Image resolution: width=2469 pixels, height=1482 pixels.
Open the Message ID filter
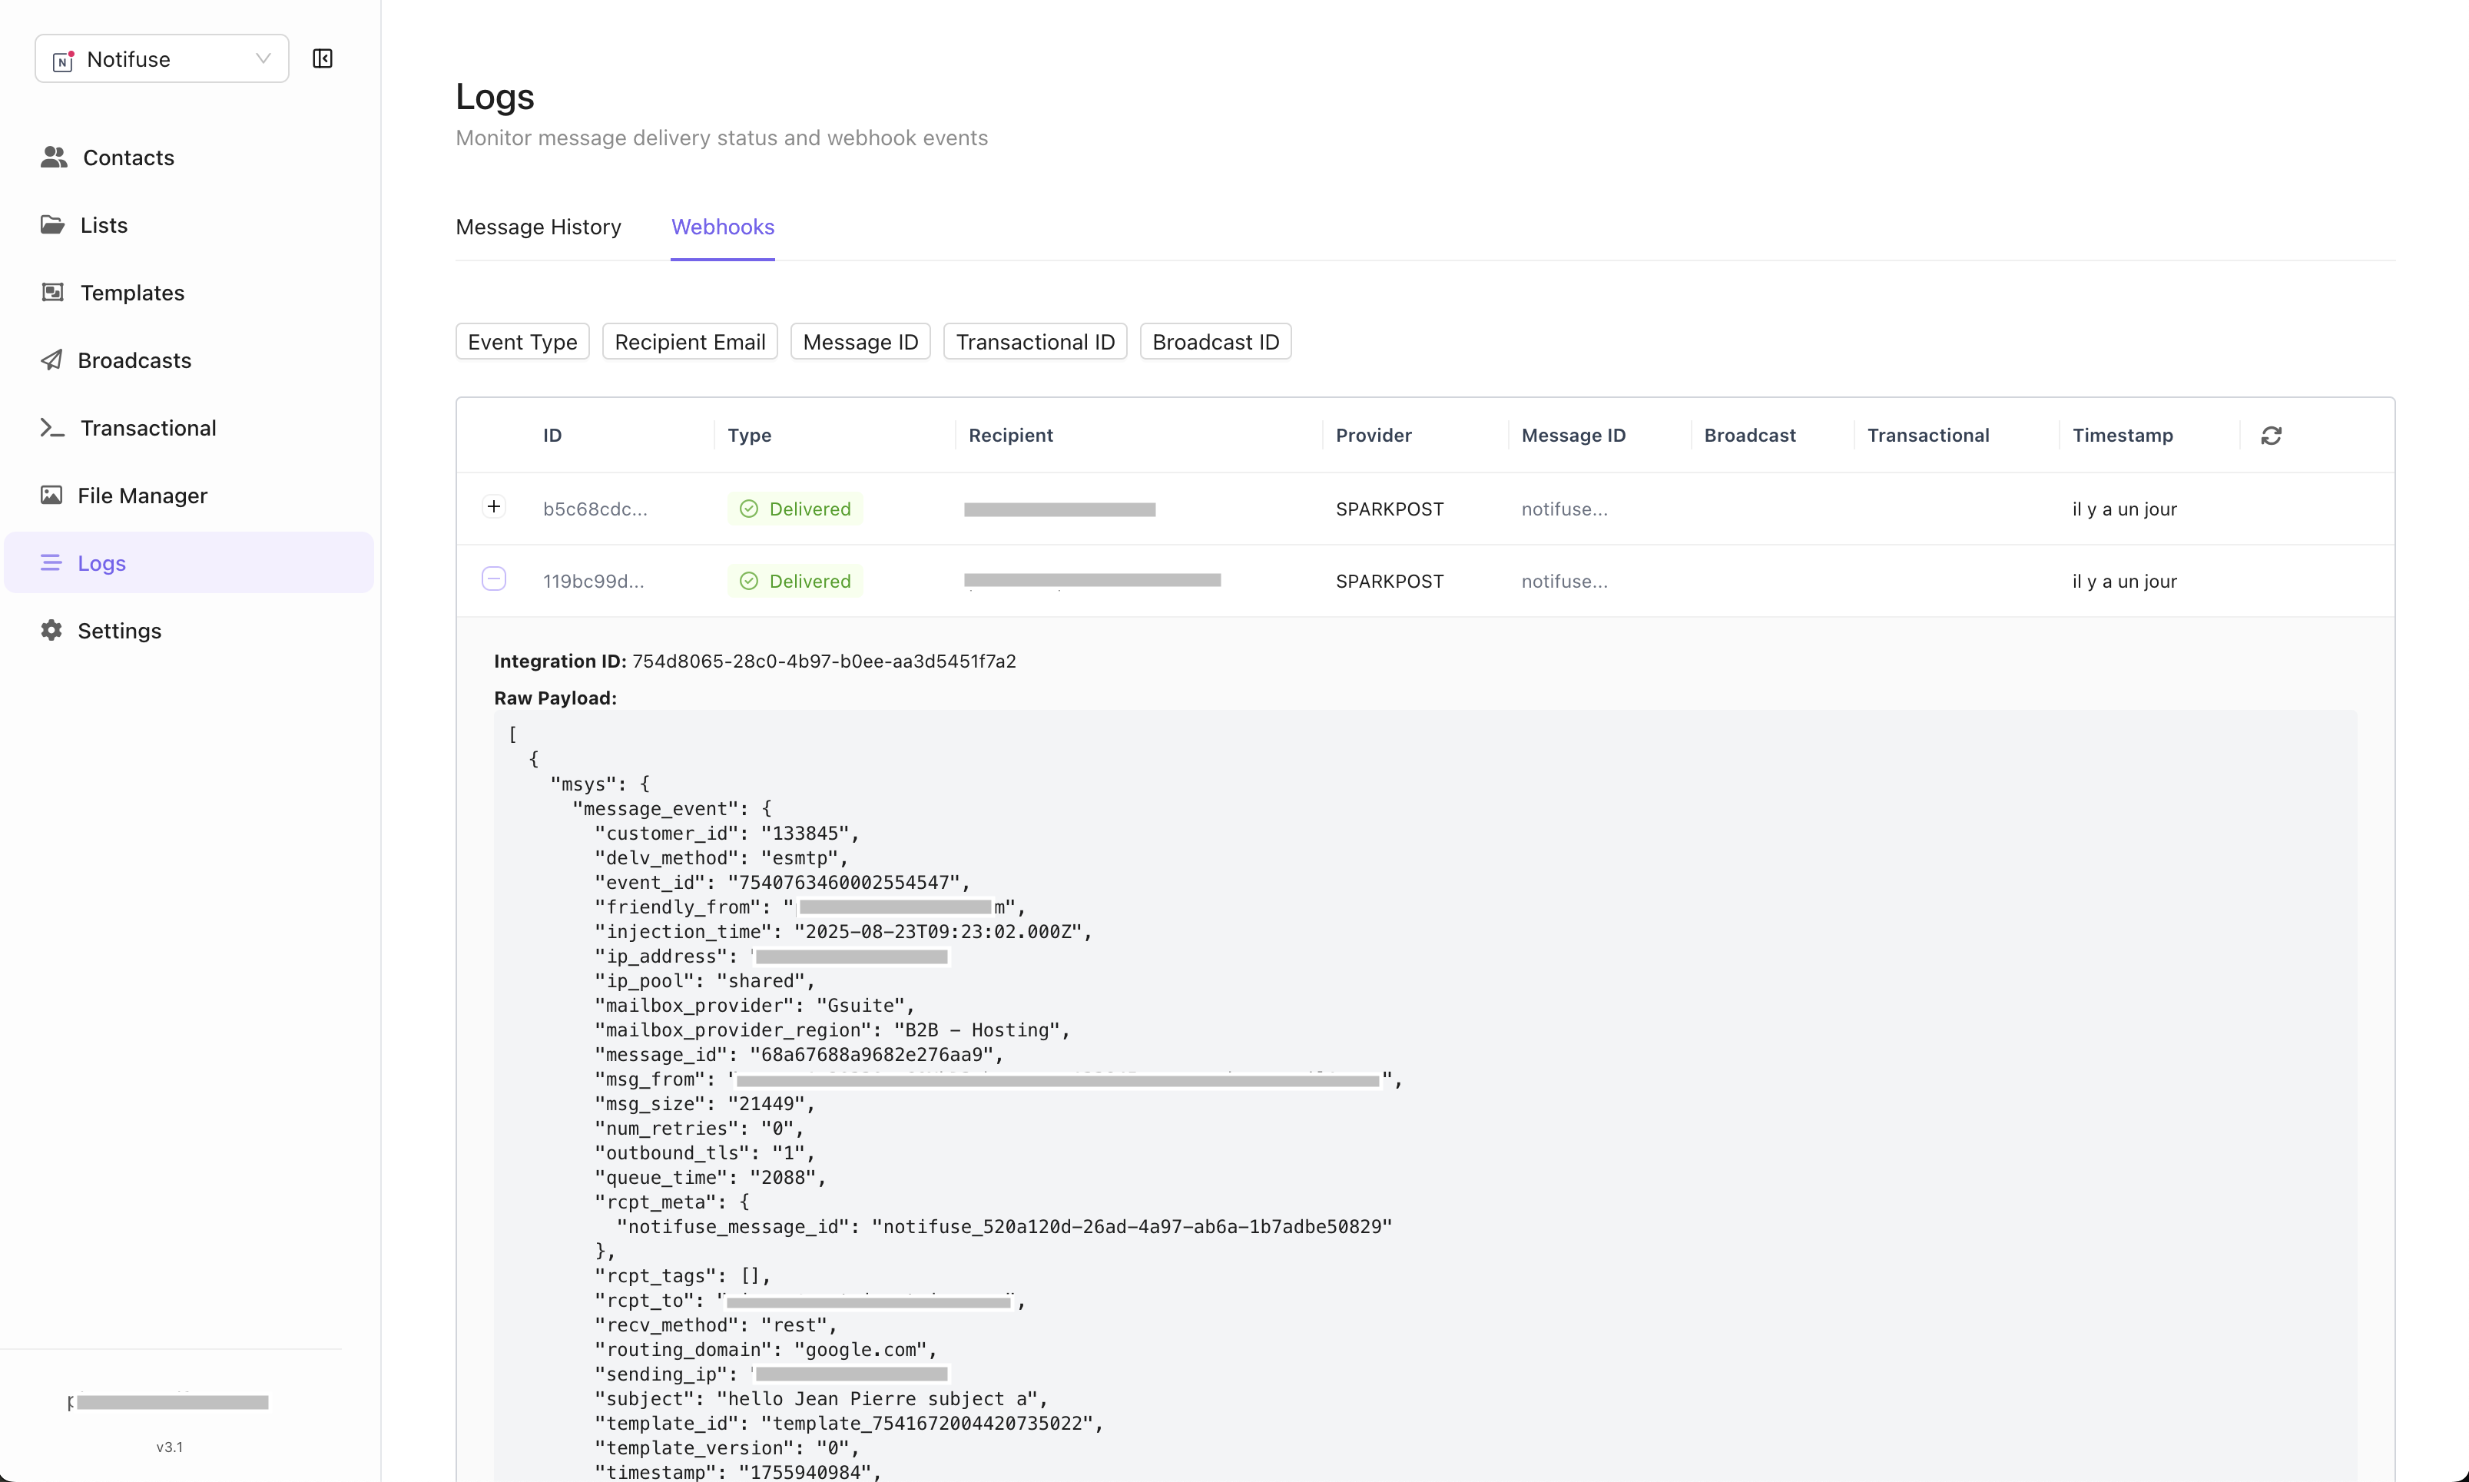860,342
